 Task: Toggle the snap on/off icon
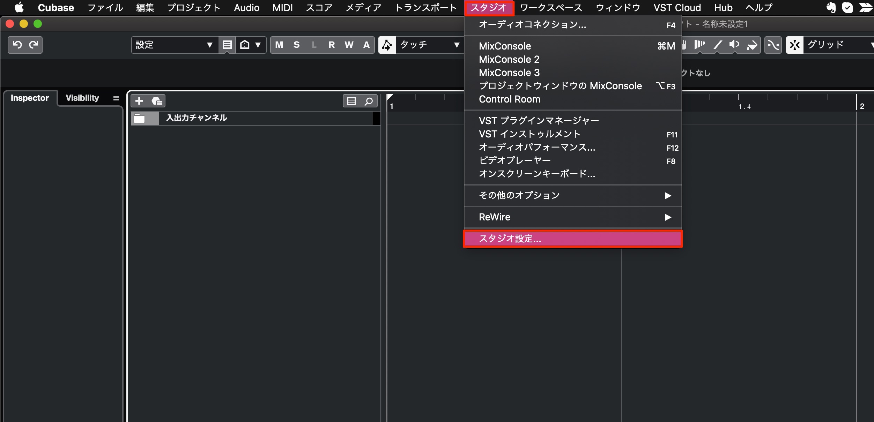[x=795, y=45]
